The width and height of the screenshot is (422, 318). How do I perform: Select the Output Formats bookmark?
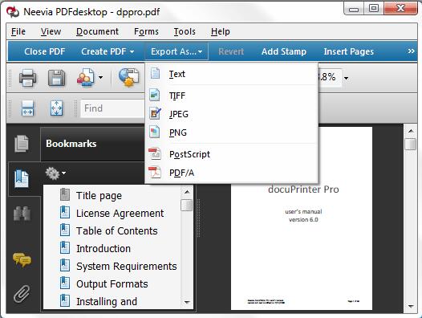coord(112,284)
